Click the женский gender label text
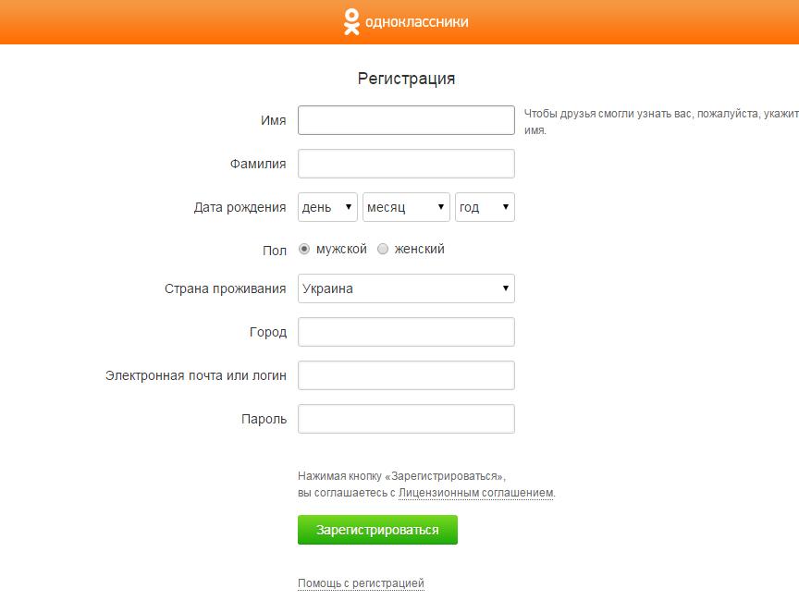This screenshot has height=613, width=799. coord(419,249)
